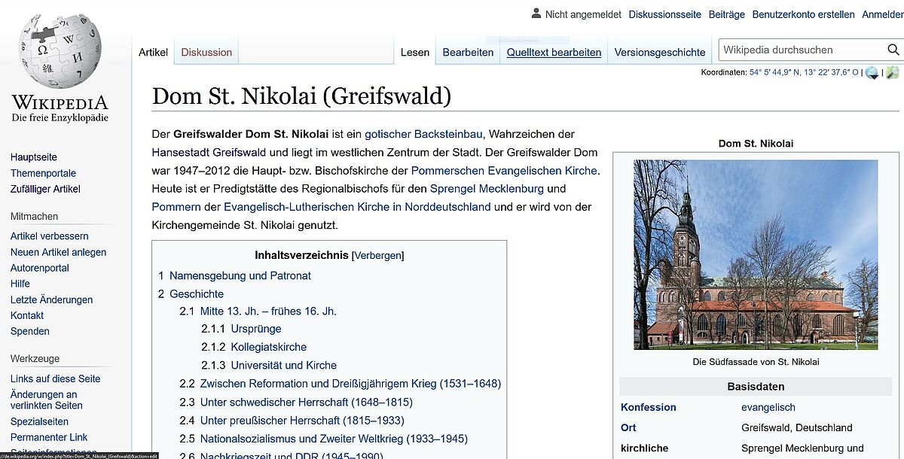Screen dimensions: 904x459
Task: Jump to 2.1.3 Universität und Kirche
Action: 269,366
